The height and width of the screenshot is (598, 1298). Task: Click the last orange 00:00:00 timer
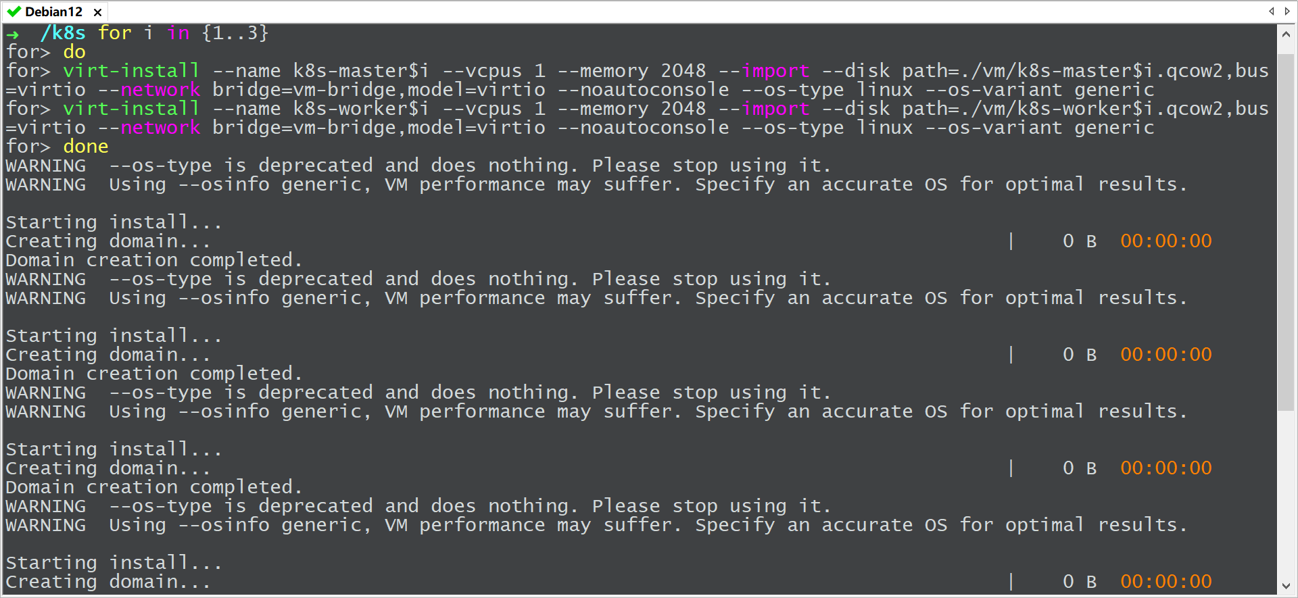coord(1166,582)
